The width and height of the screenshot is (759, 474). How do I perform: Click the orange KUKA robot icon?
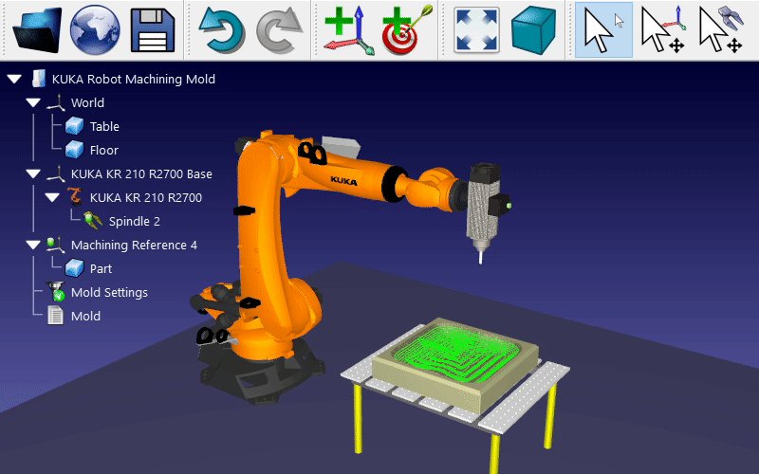(x=75, y=197)
